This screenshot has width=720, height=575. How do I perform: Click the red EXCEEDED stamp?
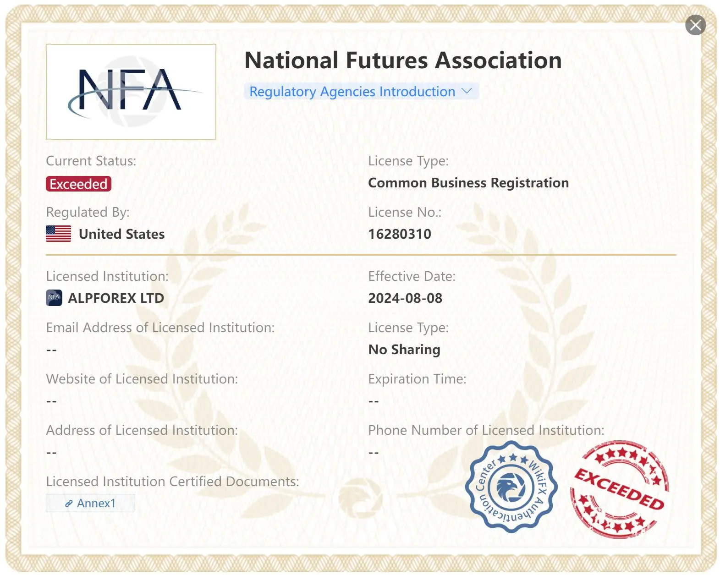point(620,489)
